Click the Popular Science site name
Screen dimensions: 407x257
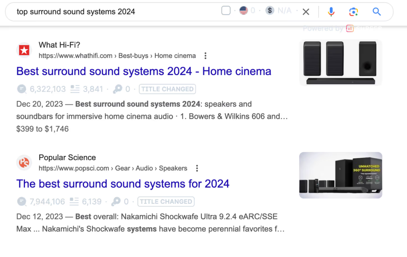click(67, 157)
